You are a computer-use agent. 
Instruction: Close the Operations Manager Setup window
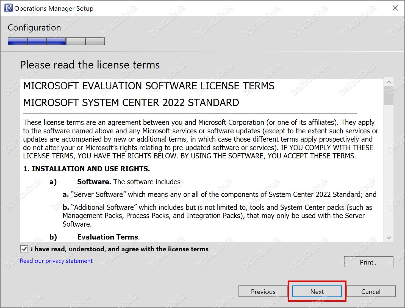coord(395,8)
